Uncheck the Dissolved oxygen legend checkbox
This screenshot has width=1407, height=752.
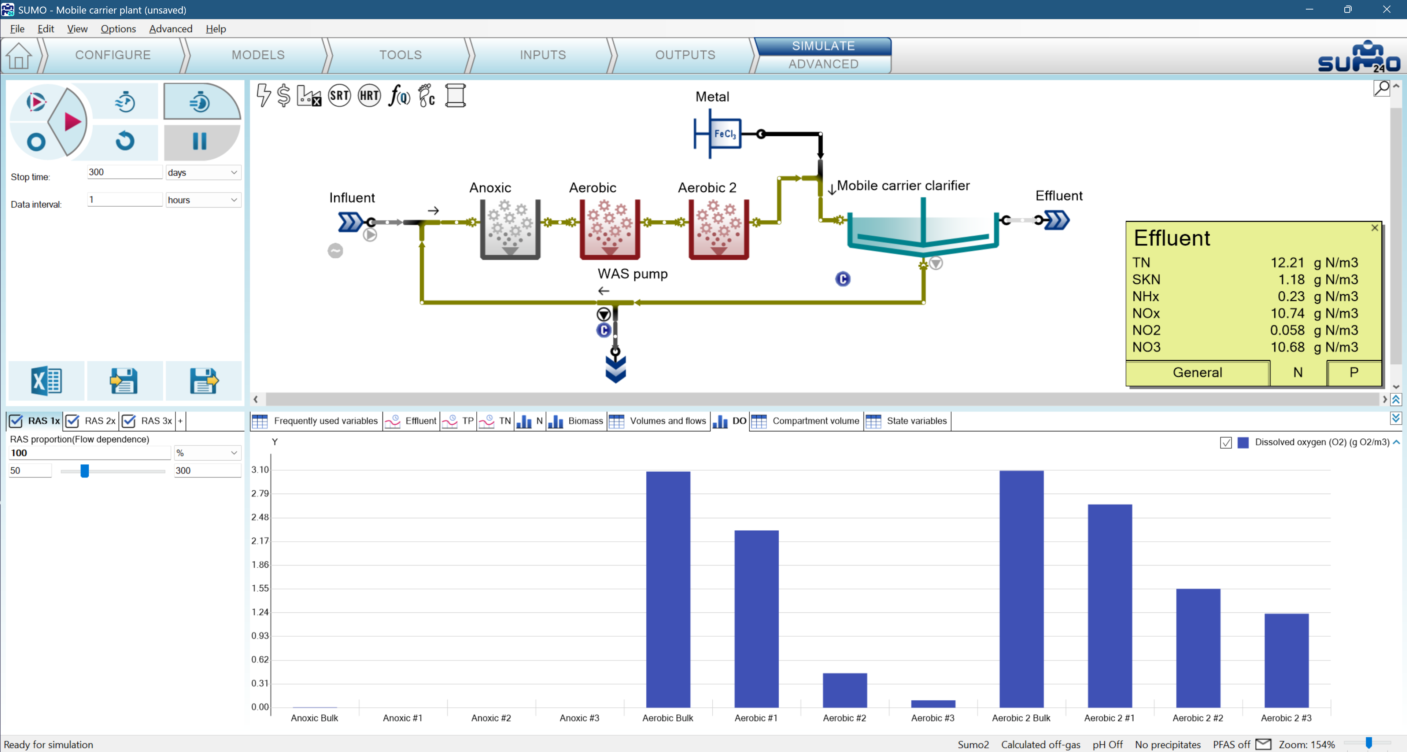(1226, 443)
